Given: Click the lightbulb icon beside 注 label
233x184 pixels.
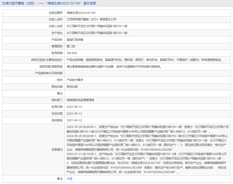Looking at the screenshot, I should [x=58, y=179].
